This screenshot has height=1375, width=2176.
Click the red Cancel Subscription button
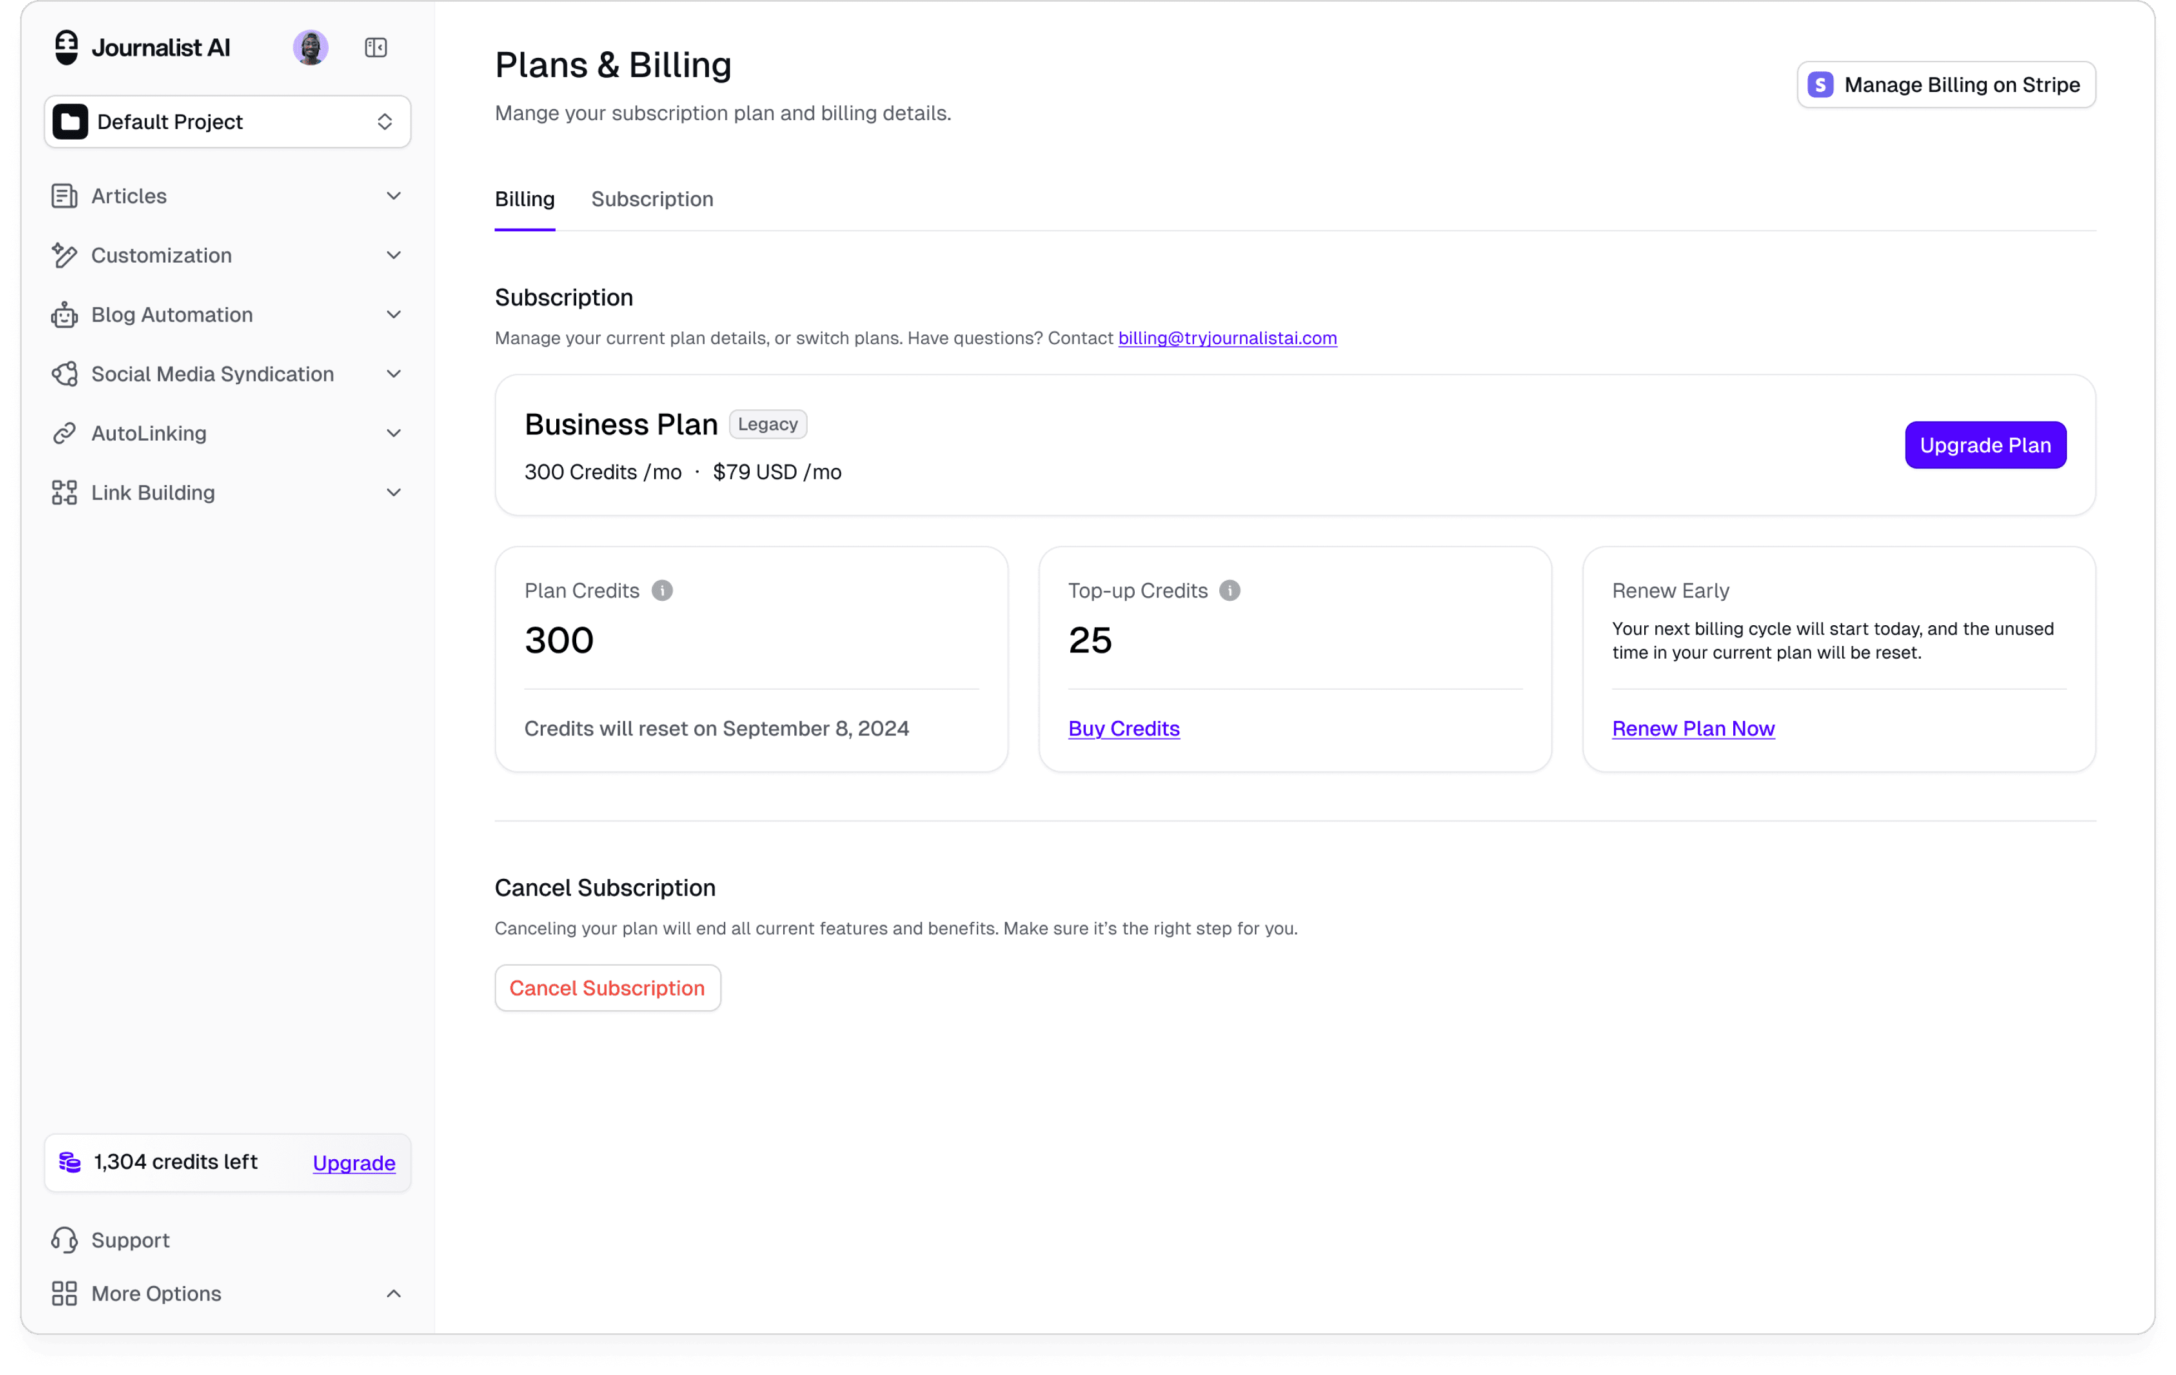coord(607,988)
